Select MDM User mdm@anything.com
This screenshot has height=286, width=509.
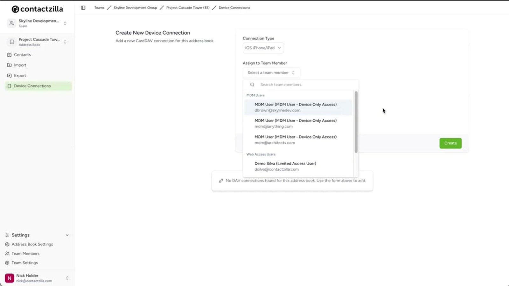tap(298, 124)
